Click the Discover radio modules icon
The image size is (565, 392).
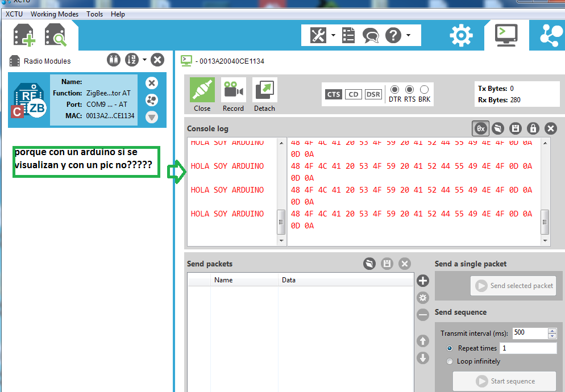pyautogui.click(x=56, y=35)
